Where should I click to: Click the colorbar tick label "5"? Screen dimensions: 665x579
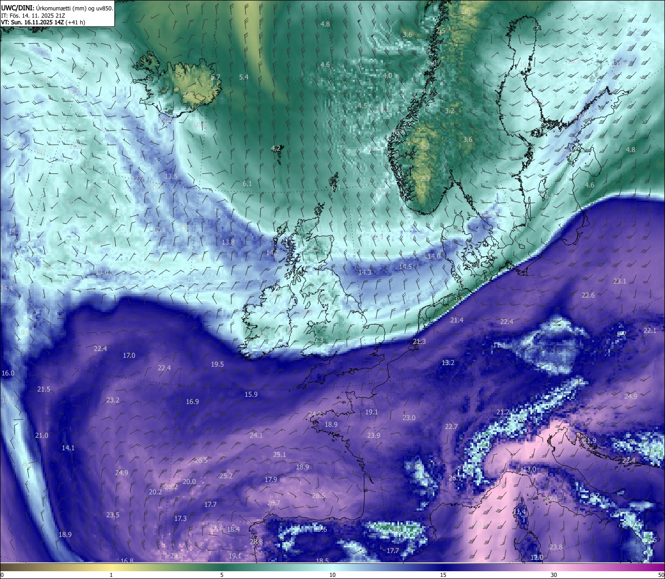(222, 575)
